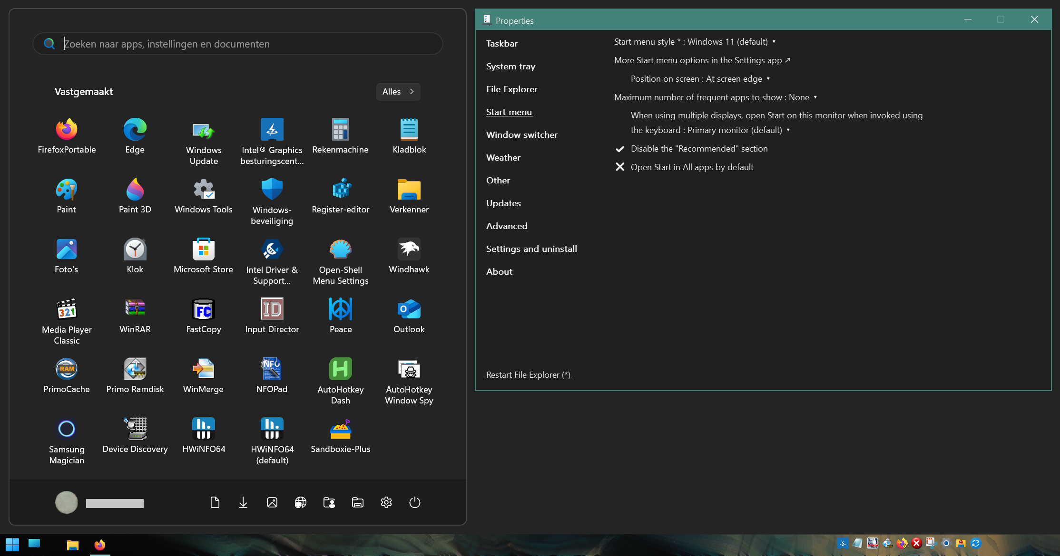
Task: Click the user profile avatar
Action: (x=67, y=502)
